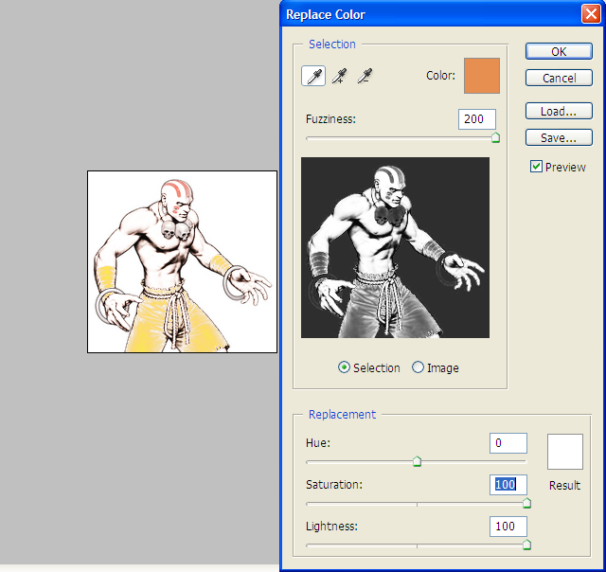The image size is (606, 572).
Task: Click the Fuzziness slider handle
Action: pos(495,137)
